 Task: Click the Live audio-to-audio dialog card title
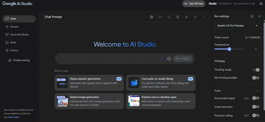[x=157, y=79]
